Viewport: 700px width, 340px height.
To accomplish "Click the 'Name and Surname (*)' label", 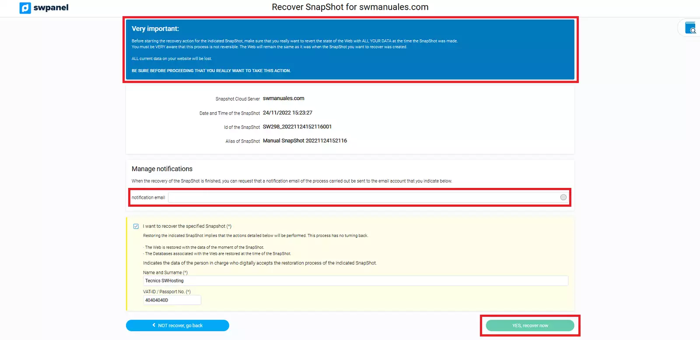I will (165, 273).
